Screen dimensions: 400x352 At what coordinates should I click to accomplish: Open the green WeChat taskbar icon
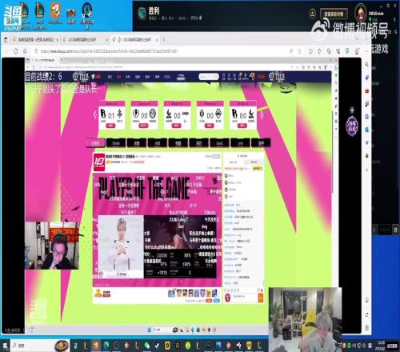coord(147,346)
